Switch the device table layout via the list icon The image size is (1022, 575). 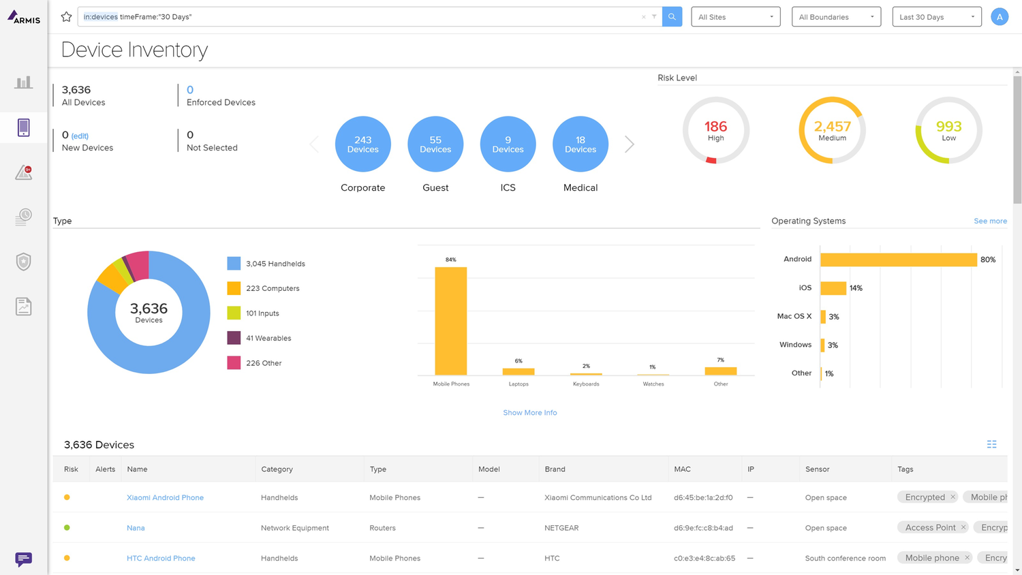(x=992, y=444)
